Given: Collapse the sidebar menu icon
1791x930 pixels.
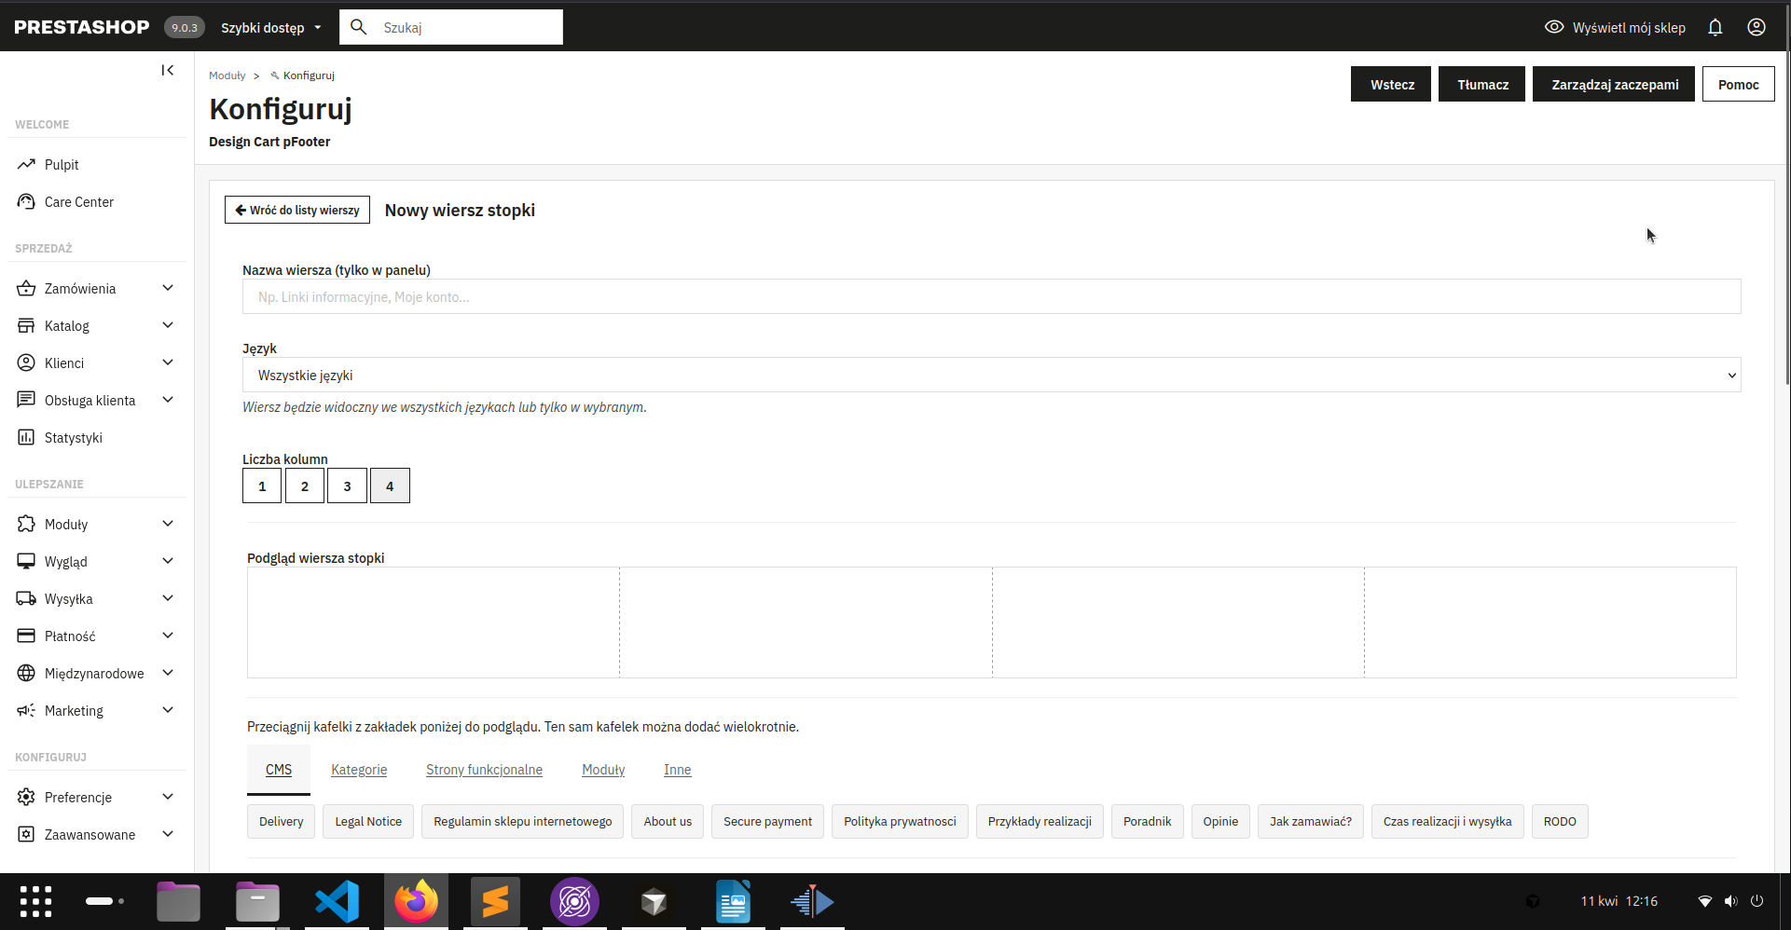Looking at the screenshot, I should point(168,70).
